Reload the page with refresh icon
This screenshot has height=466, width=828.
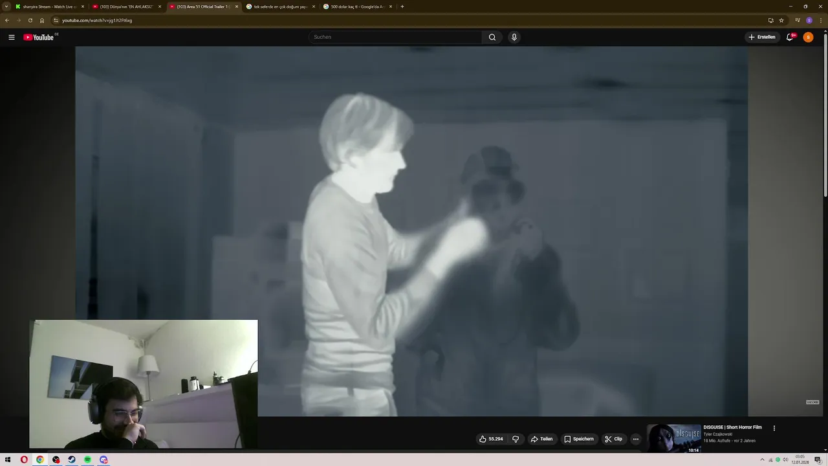point(30,20)
